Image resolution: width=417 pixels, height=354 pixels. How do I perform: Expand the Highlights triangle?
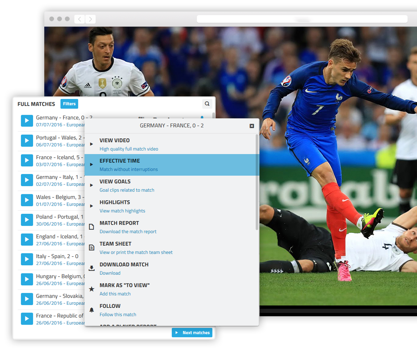tap(91, 206)
